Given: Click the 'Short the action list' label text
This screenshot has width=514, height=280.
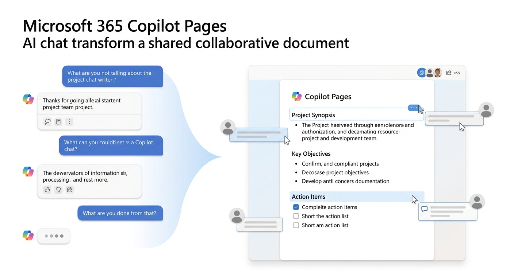Looking at the screenshot, I should pos(325,216).
